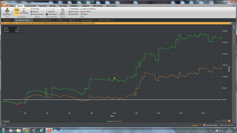Open the Game Type filter dropdown
This screenshot has width=237, height=133.
74,11
